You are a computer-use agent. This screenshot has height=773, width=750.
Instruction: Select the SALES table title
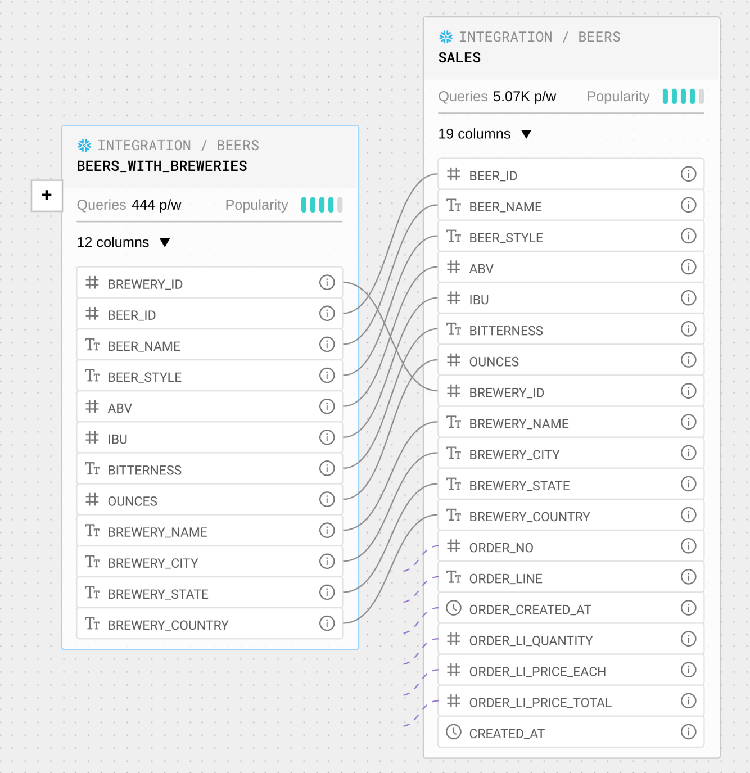click(x=459, y=58)
